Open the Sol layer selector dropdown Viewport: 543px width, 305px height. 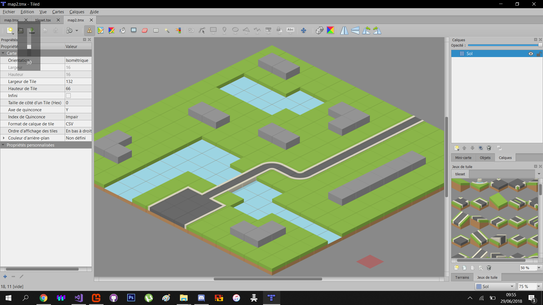pos(495,286)
